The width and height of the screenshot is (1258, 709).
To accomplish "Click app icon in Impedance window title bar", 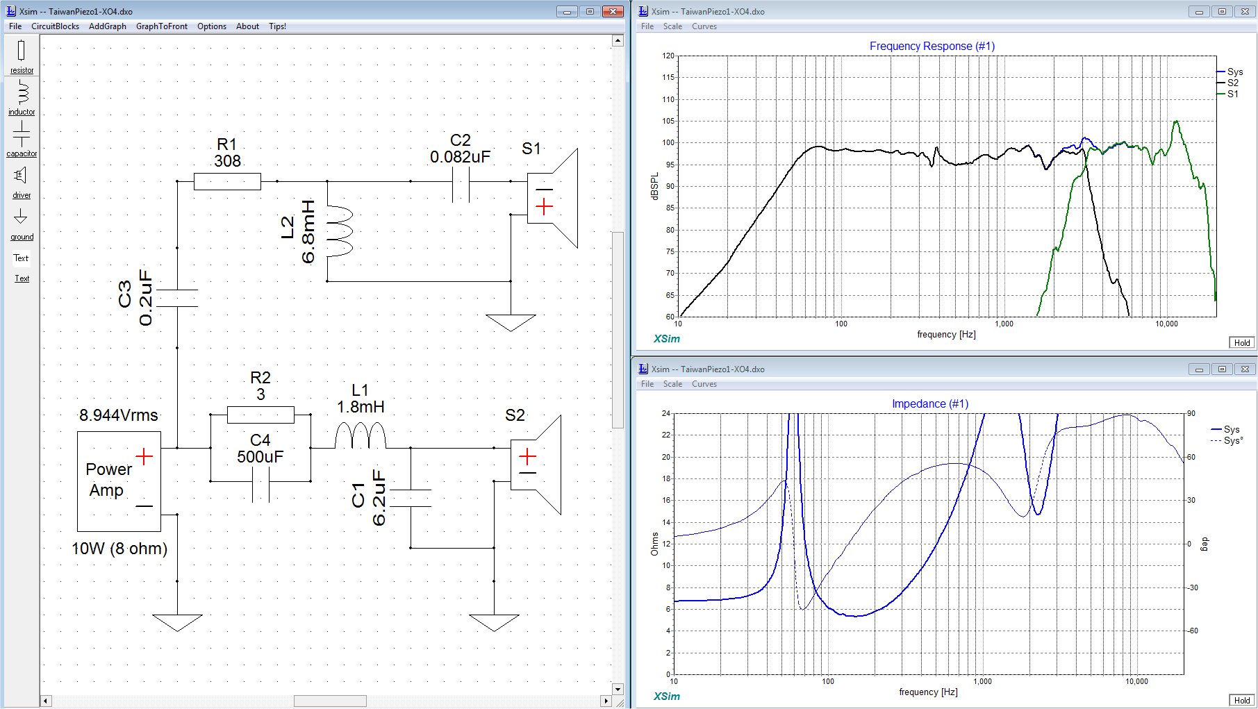I will (x=643, y=369).
